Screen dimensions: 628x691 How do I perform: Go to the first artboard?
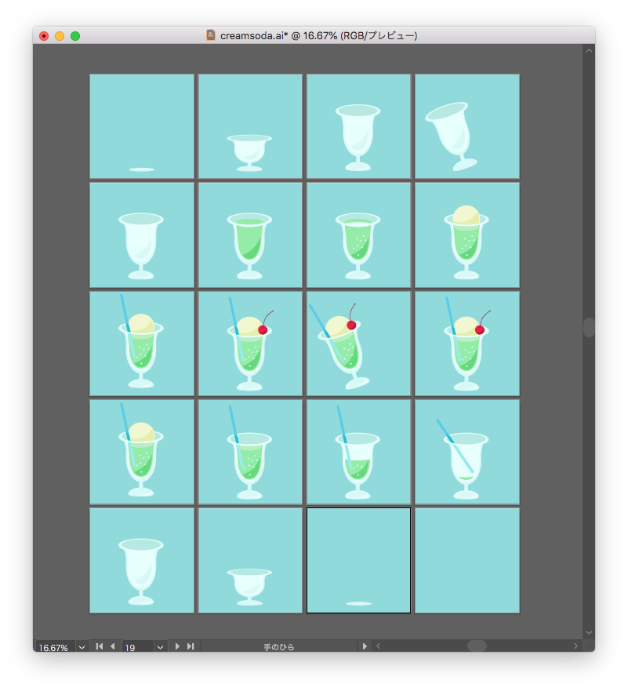pyautogui.click(x=100, y=646)
